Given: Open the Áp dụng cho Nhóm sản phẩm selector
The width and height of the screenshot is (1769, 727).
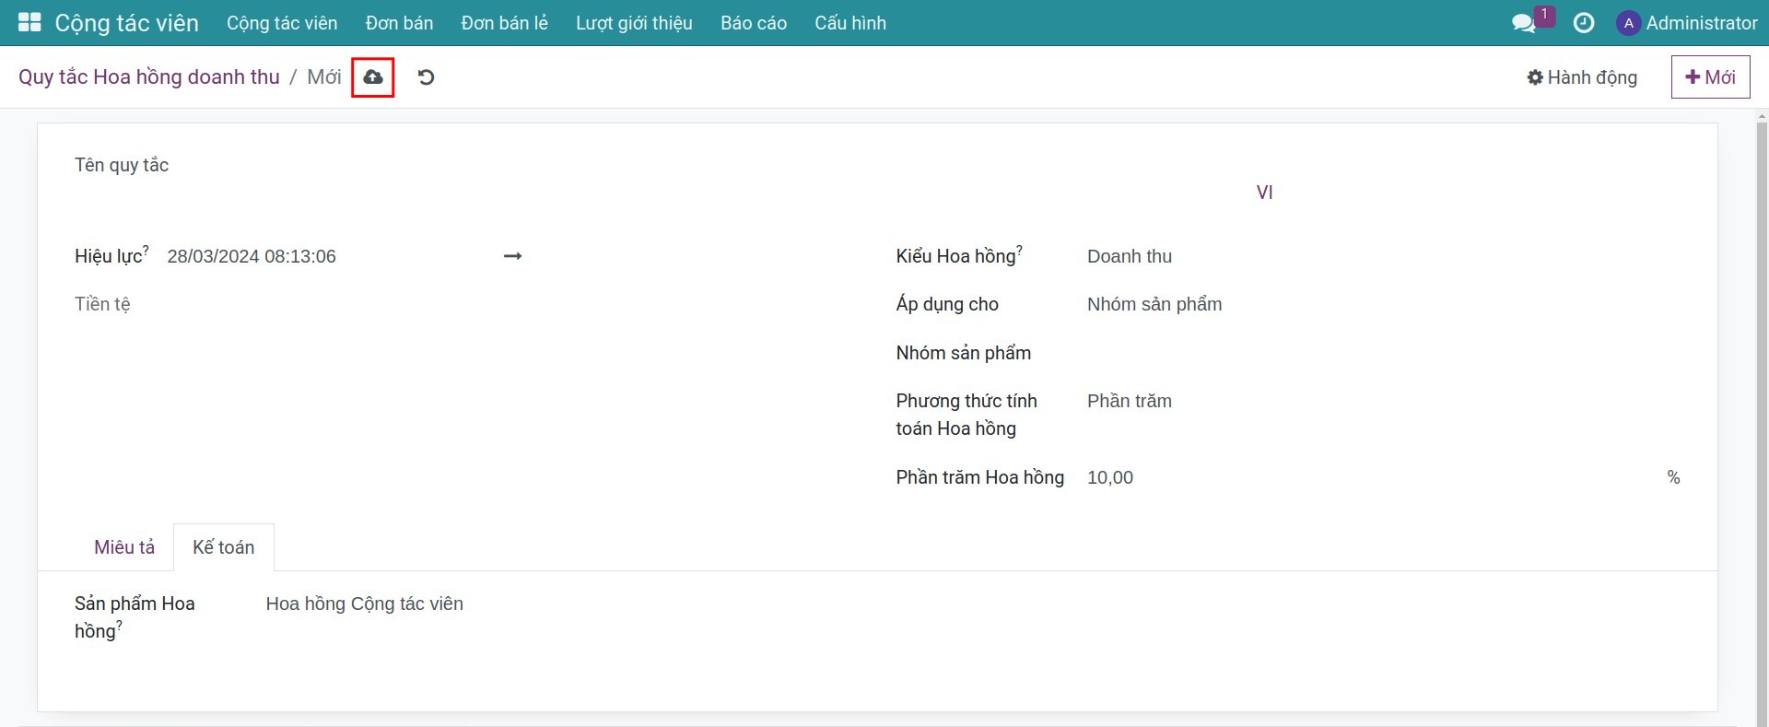Looking at the screenshot, I should 1383,304.
